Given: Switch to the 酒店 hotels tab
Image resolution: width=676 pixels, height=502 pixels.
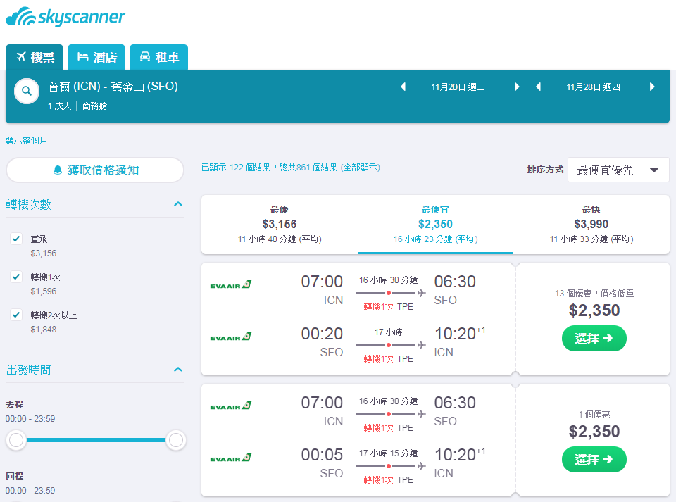Looking at the screenshot, I should (x=96, y=57).
